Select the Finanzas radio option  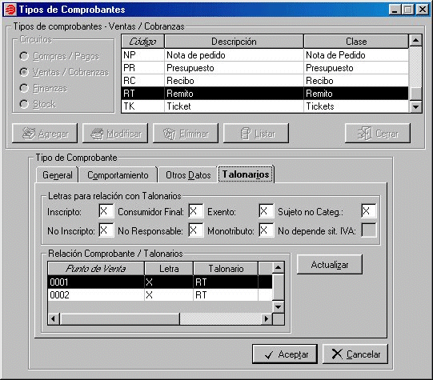[24, 88]
